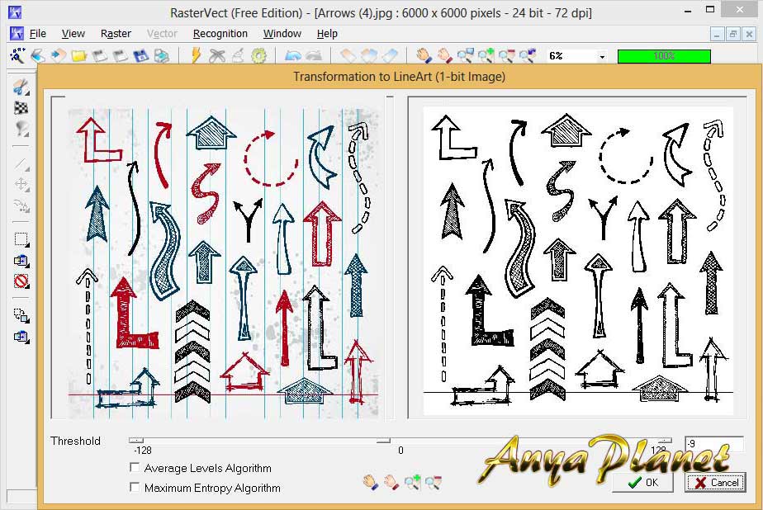
Task: Select the rectangular selection tool in sidebar
Action: point(21,239)
